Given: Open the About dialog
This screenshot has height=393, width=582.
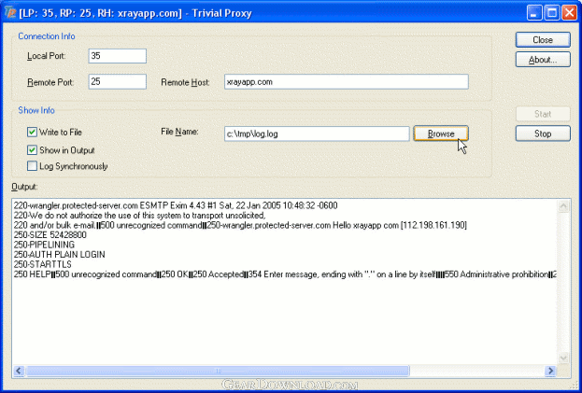Looking at the screenshot, I should pyautogui.click(x=543, y=60).
